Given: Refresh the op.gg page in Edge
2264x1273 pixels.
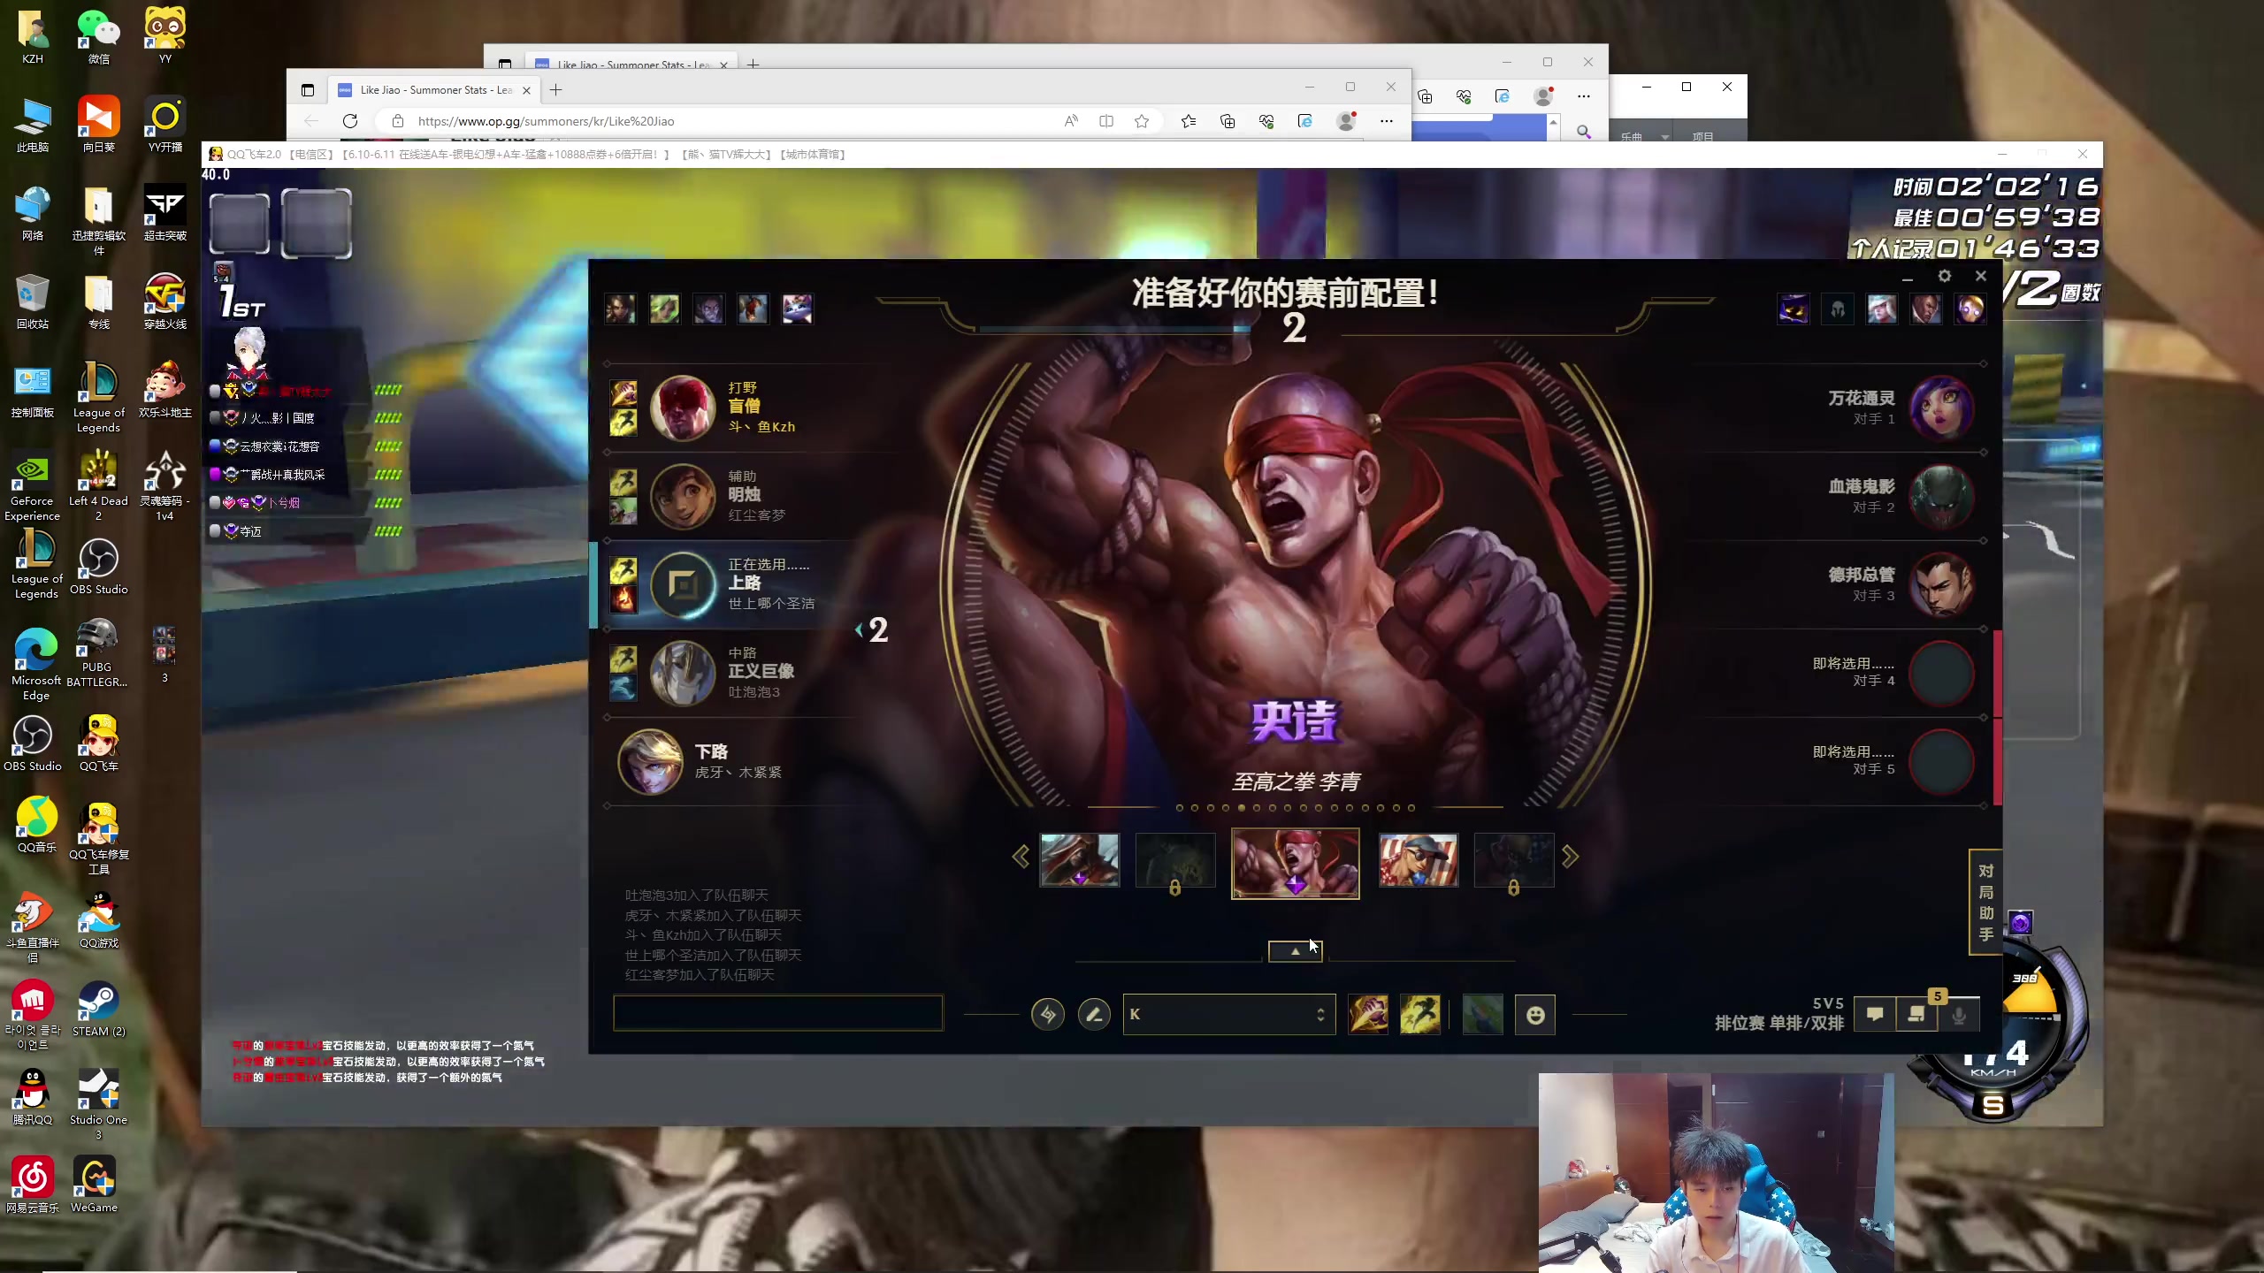Looking at the screenshot, I should [x=350, y=121].
